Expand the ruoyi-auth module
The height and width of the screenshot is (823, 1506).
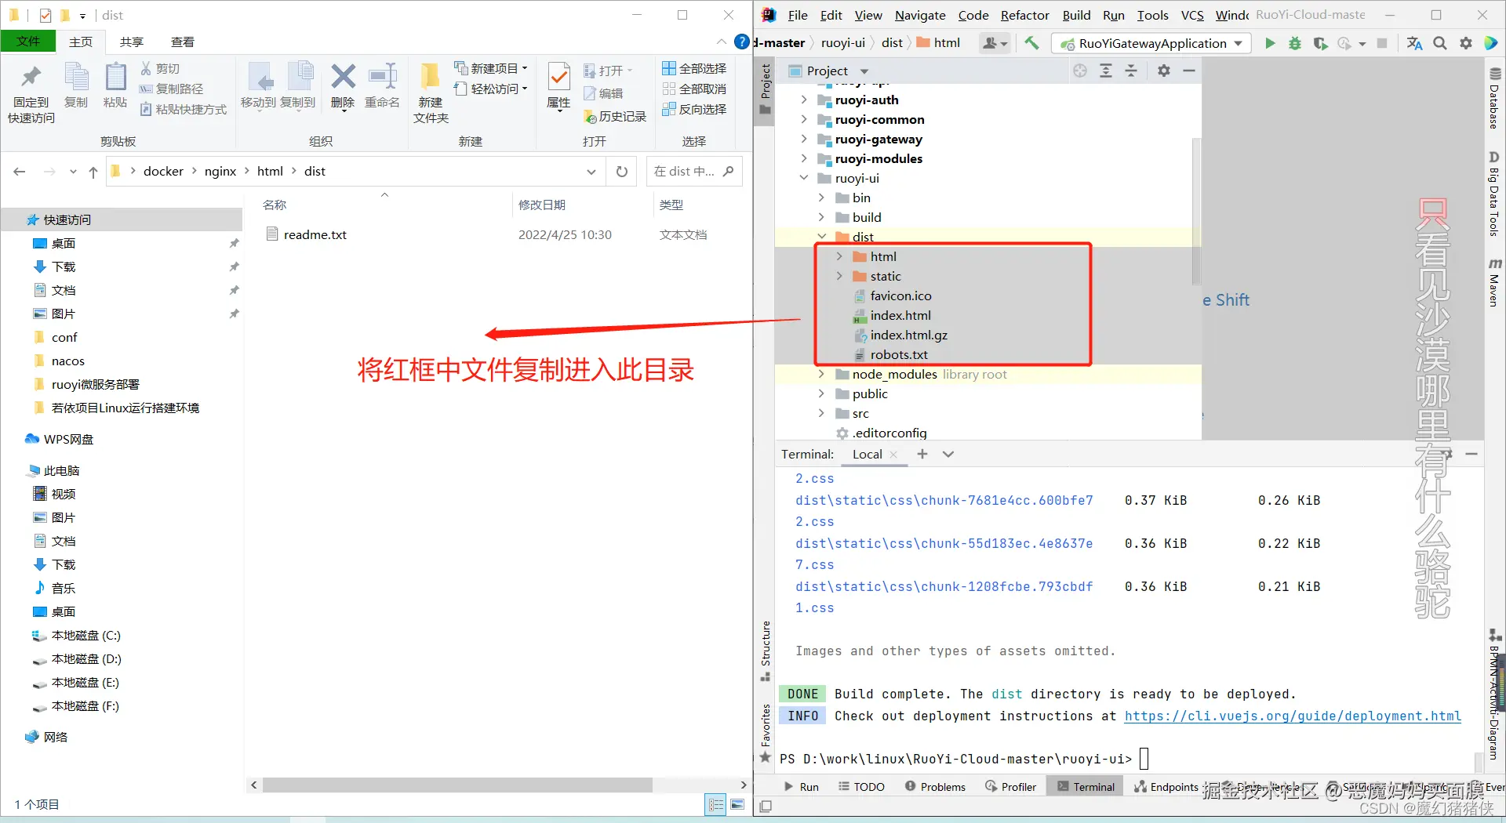pyautogui.click(x=804, y=100)
